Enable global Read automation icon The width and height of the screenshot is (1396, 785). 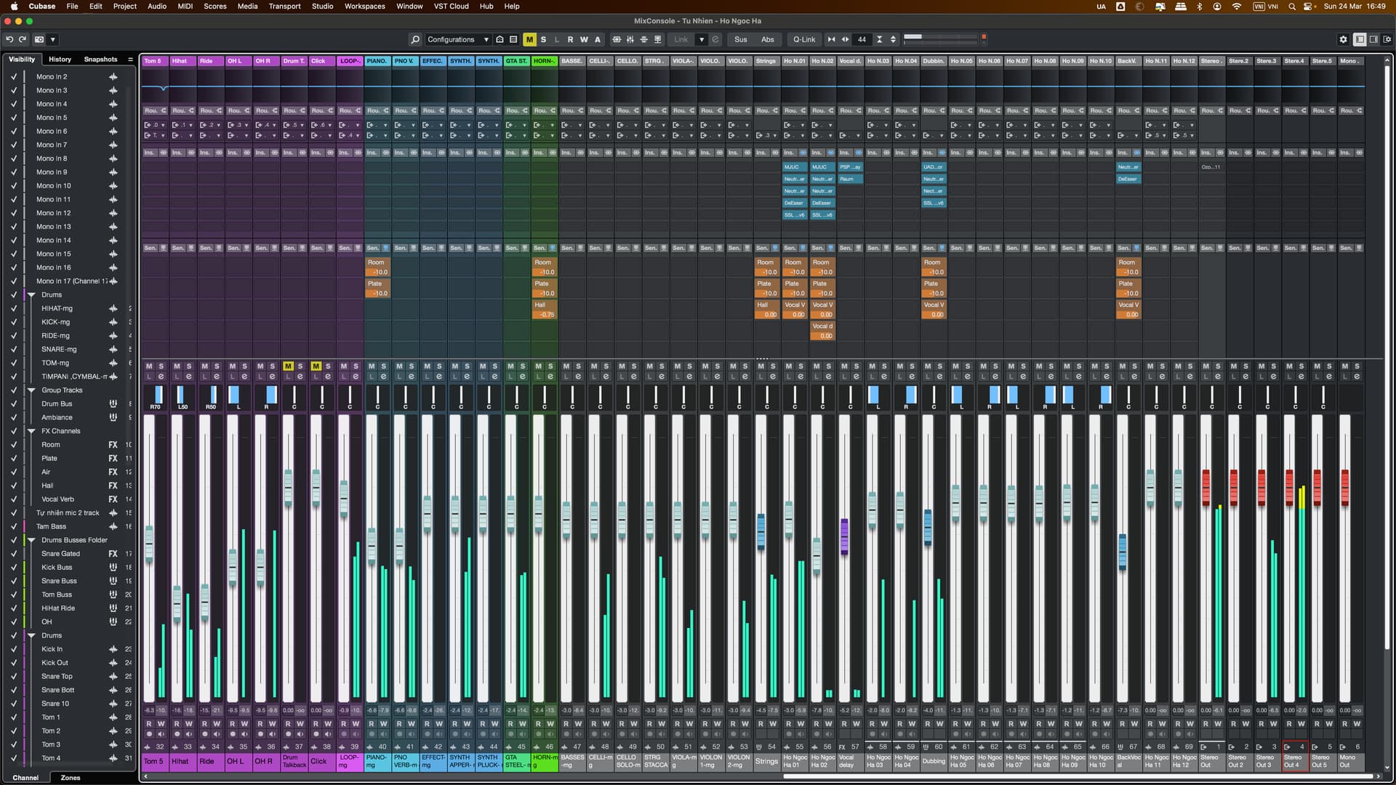click(571, 39)
